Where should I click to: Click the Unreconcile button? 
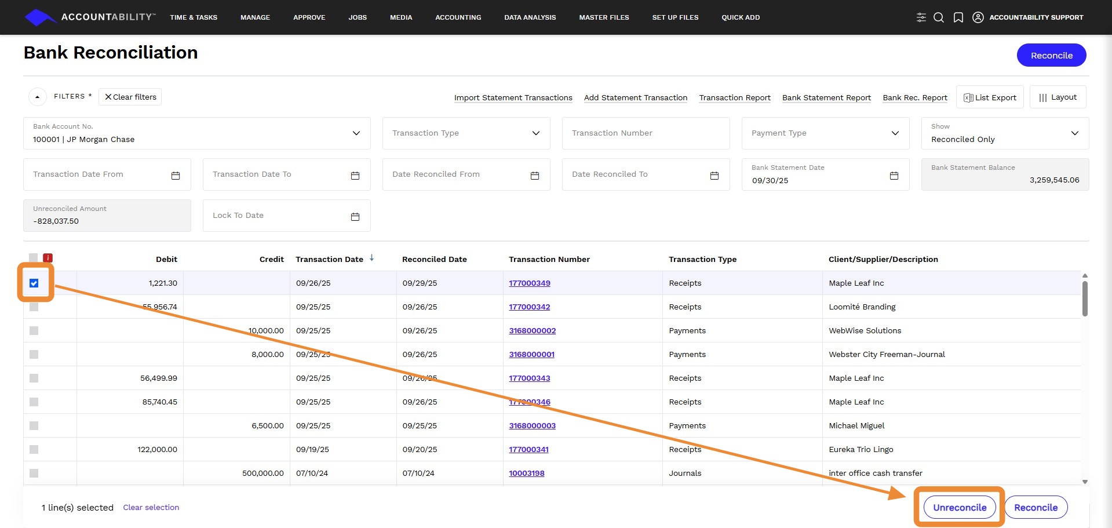tap(960, 507)
